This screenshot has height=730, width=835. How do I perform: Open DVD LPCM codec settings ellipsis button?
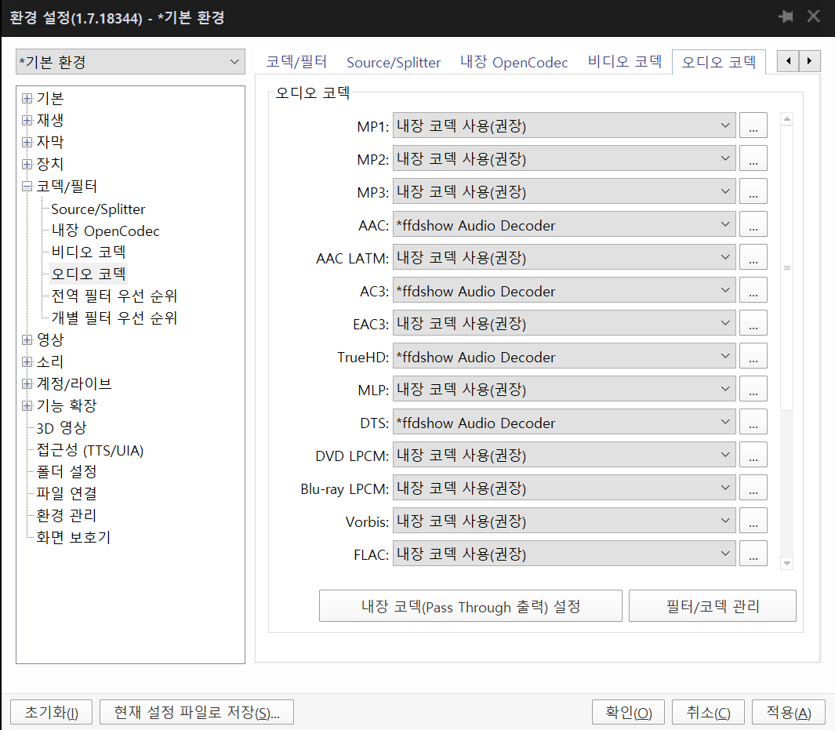[x=753, y=455]
